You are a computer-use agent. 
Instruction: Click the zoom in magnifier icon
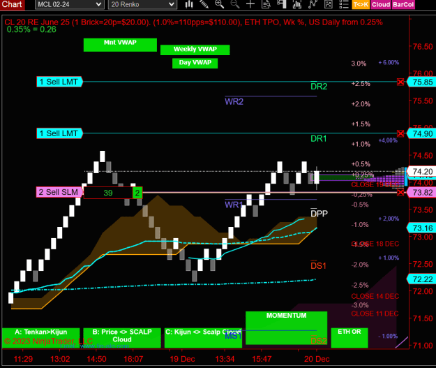[x=219, y=4]
